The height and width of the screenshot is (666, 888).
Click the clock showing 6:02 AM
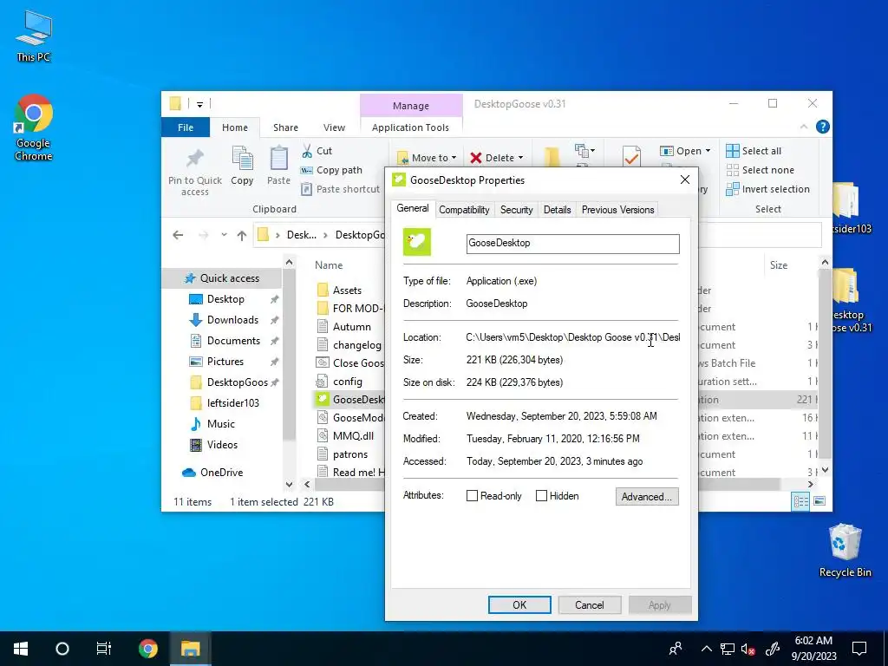tap(813, 641)
